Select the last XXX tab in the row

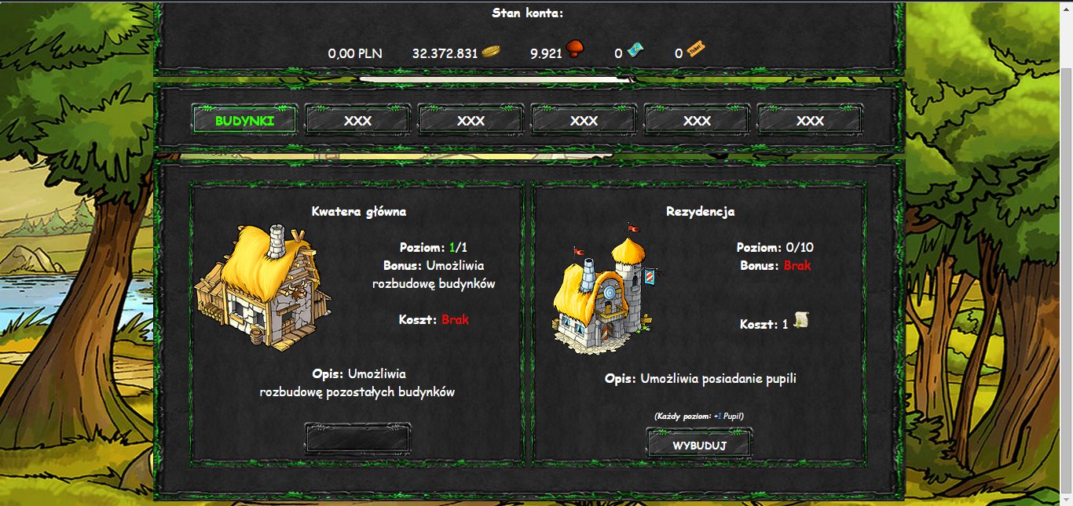(x=810, y=121)
